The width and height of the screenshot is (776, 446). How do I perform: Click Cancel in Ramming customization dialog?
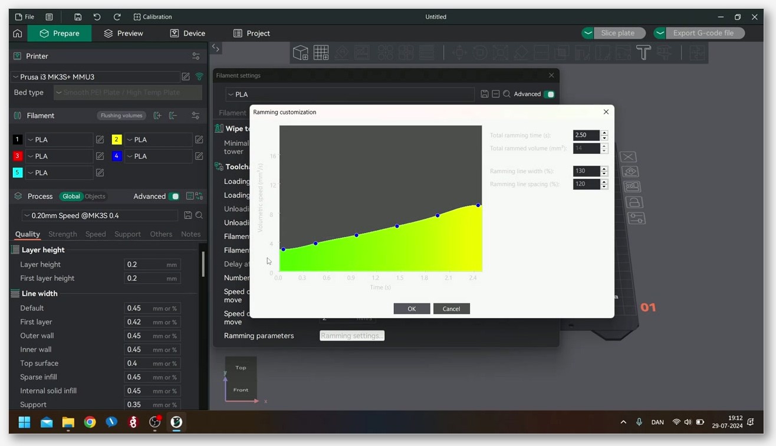(x=451, y=309)
